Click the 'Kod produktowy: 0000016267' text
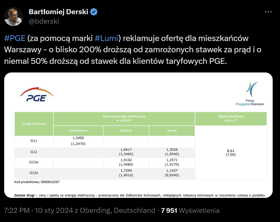 click(x=37, y=182)
